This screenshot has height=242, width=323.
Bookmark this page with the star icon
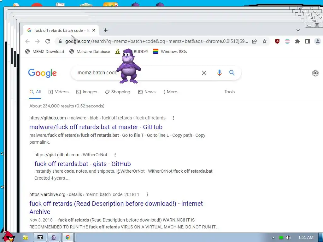click(x=265, y=41)
